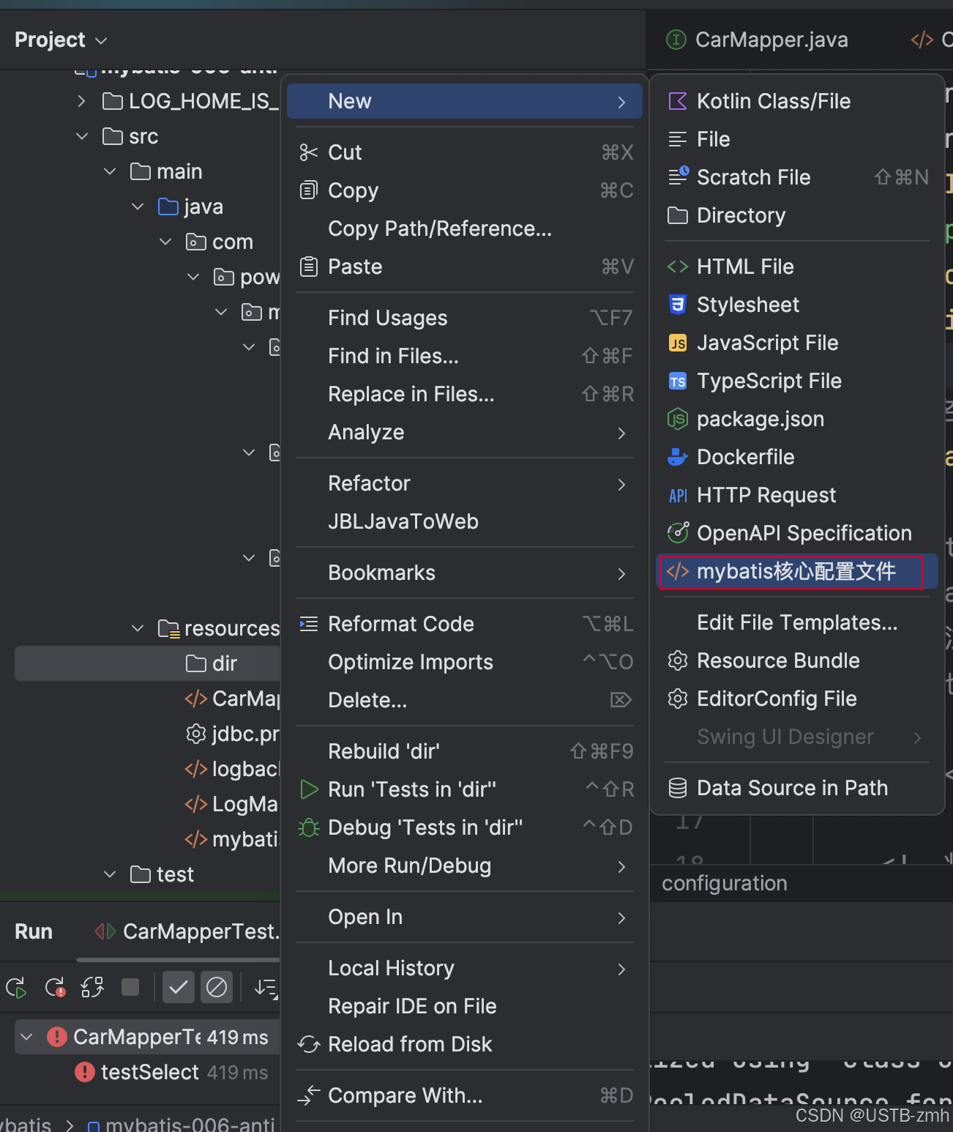Screen dimensions: 953x1132
Task: Click the Debug bug icon
Action: 309,827
